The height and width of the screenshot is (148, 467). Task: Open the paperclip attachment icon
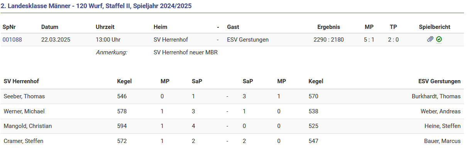tap(430, 39)
